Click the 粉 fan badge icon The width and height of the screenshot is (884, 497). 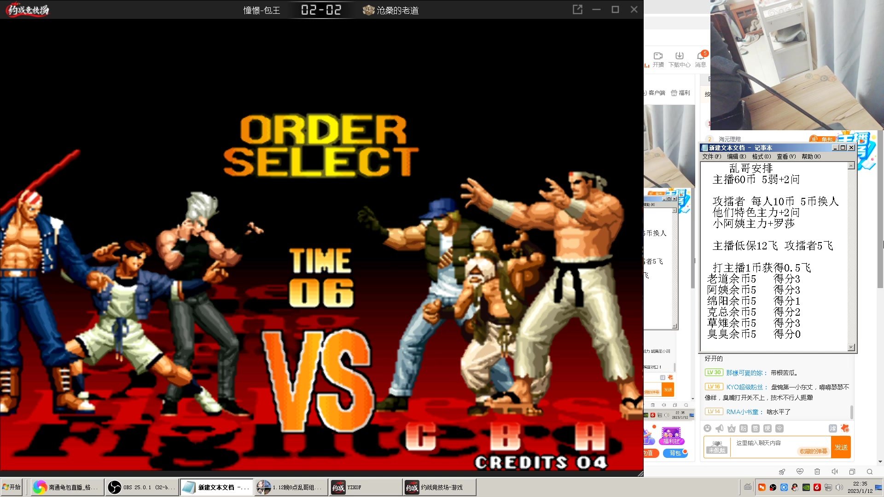point(744,428)
